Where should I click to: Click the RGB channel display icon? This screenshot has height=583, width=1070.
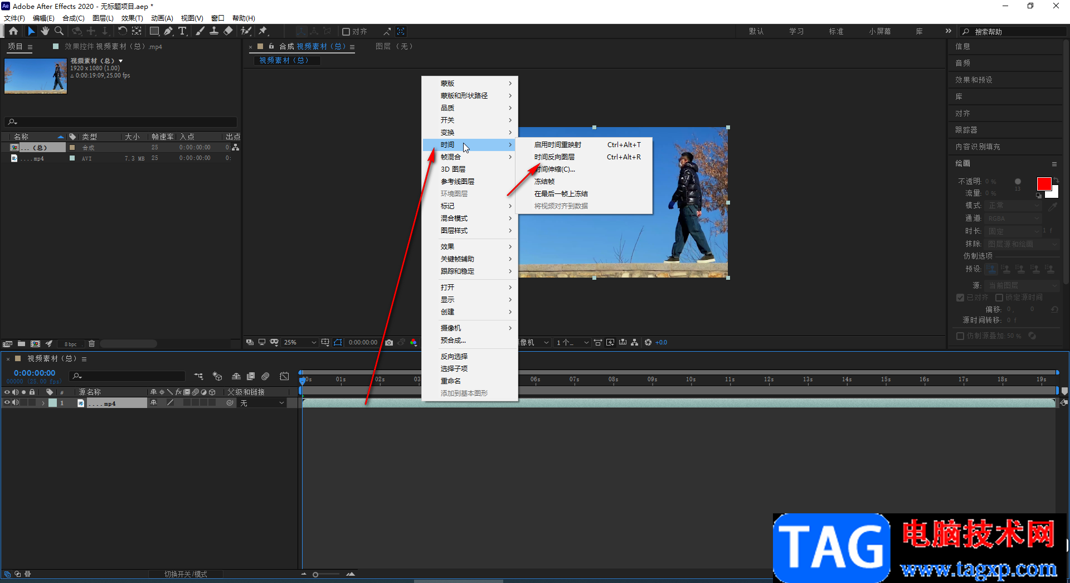[x=414, y=342]
